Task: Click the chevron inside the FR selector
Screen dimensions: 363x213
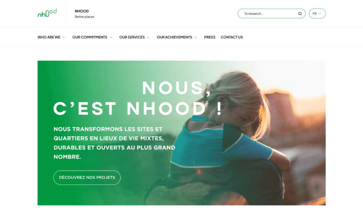Action: coord(320,14)
